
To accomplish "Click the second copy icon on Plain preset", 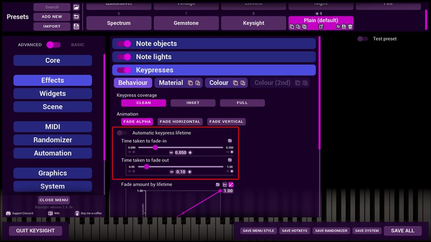I will tap(298, 26).
